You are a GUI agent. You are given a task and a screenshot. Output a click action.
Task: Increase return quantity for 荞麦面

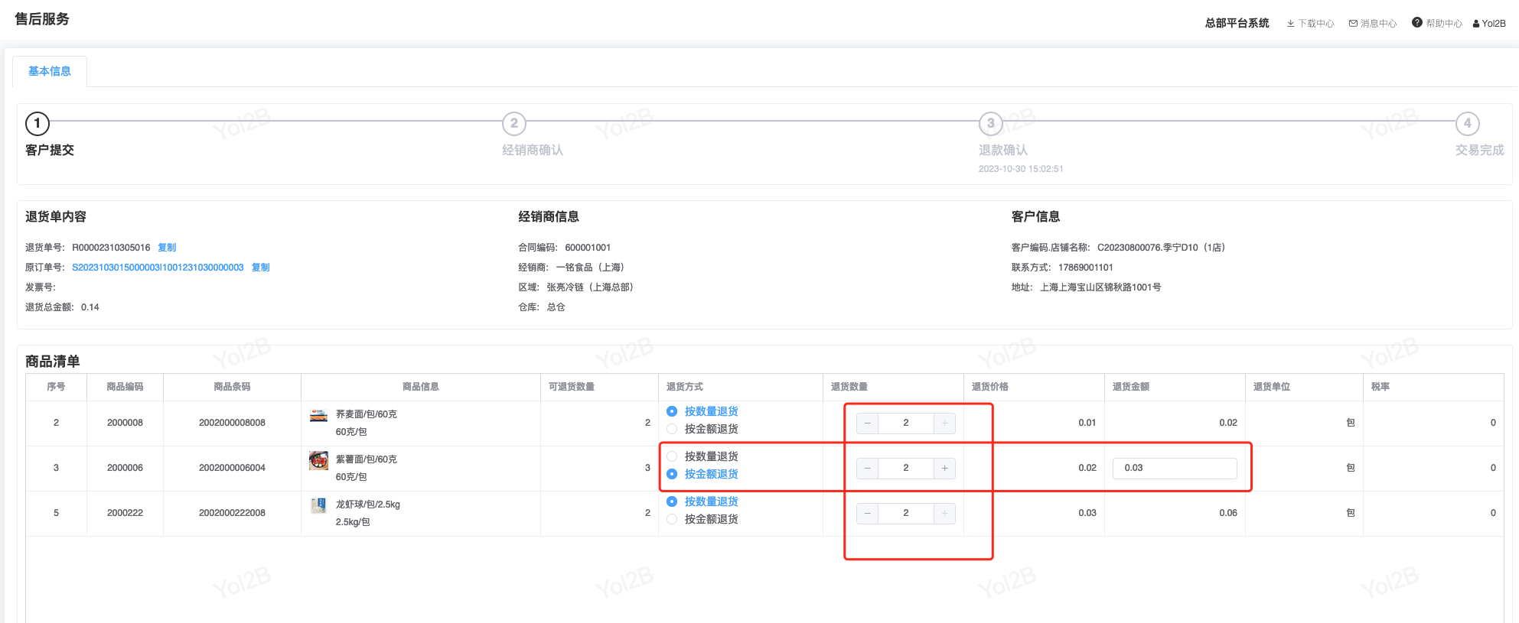pos(945,423)
